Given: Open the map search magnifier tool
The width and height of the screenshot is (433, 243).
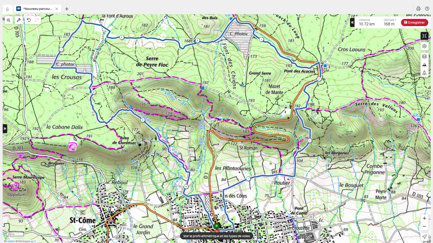Looking at the screenshot, I should point(9,20).
